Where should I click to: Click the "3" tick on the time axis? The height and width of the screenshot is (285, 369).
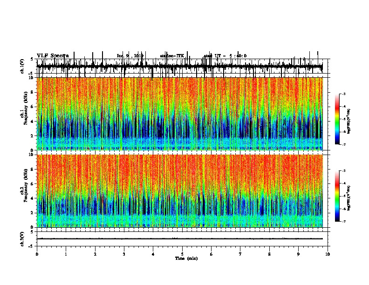point(124,254)
